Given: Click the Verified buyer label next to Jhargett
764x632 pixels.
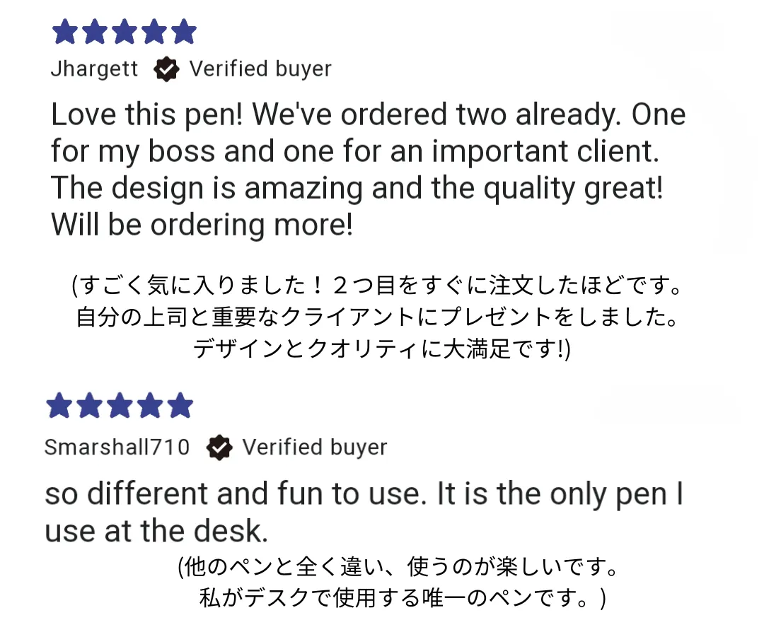Looking at the screenshot, I should pyautogui.click(x=260, y=69).
